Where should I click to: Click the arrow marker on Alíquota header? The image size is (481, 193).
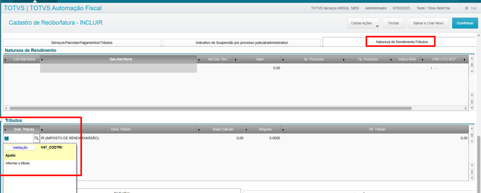click(x=247, y=130)
